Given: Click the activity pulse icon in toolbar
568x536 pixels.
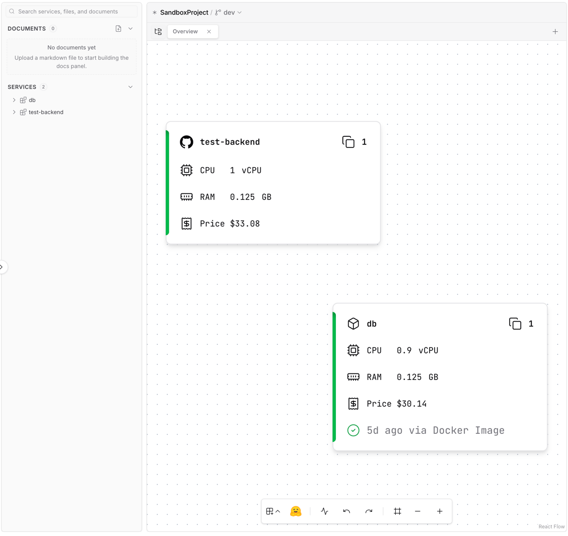Looking at the screenshot, I should click(x=325, y=511).
